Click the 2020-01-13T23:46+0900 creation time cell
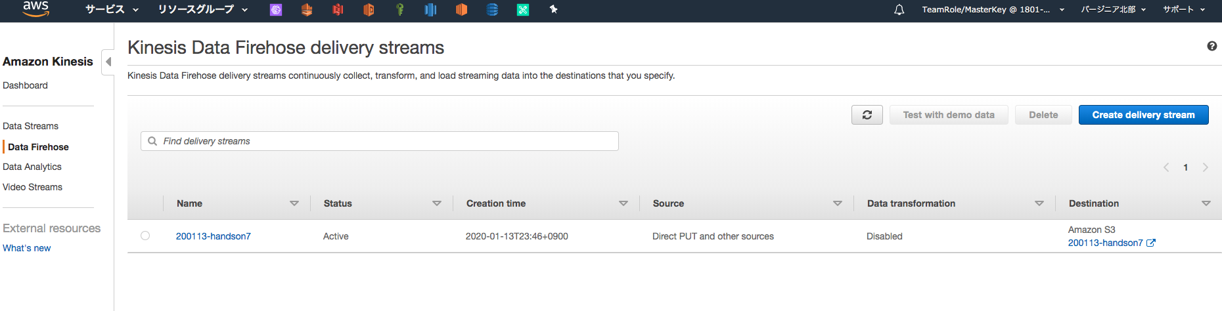This screenshot has width=1222, height=311. 517,236
